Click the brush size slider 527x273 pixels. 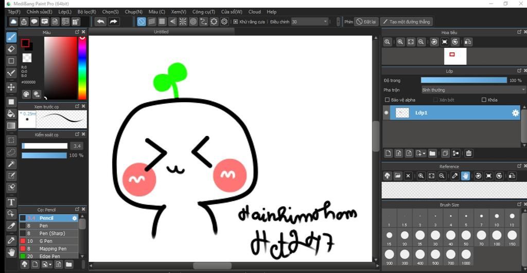coord(45,146)
